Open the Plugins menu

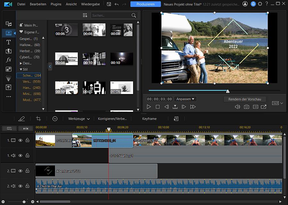56,4
